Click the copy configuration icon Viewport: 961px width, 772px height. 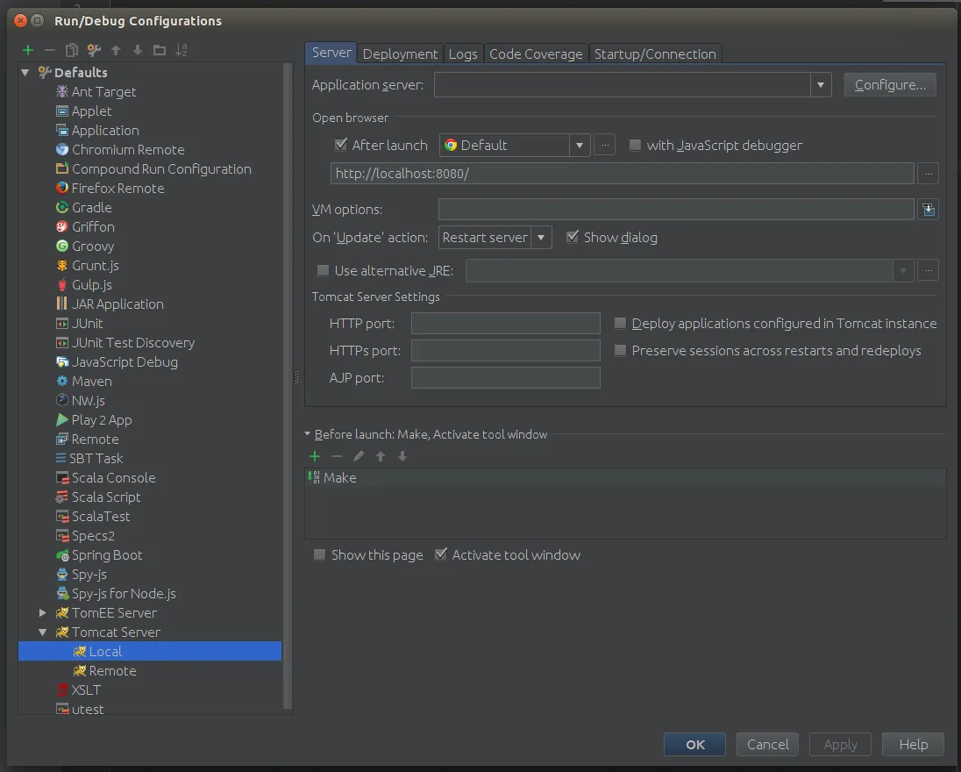72,50
